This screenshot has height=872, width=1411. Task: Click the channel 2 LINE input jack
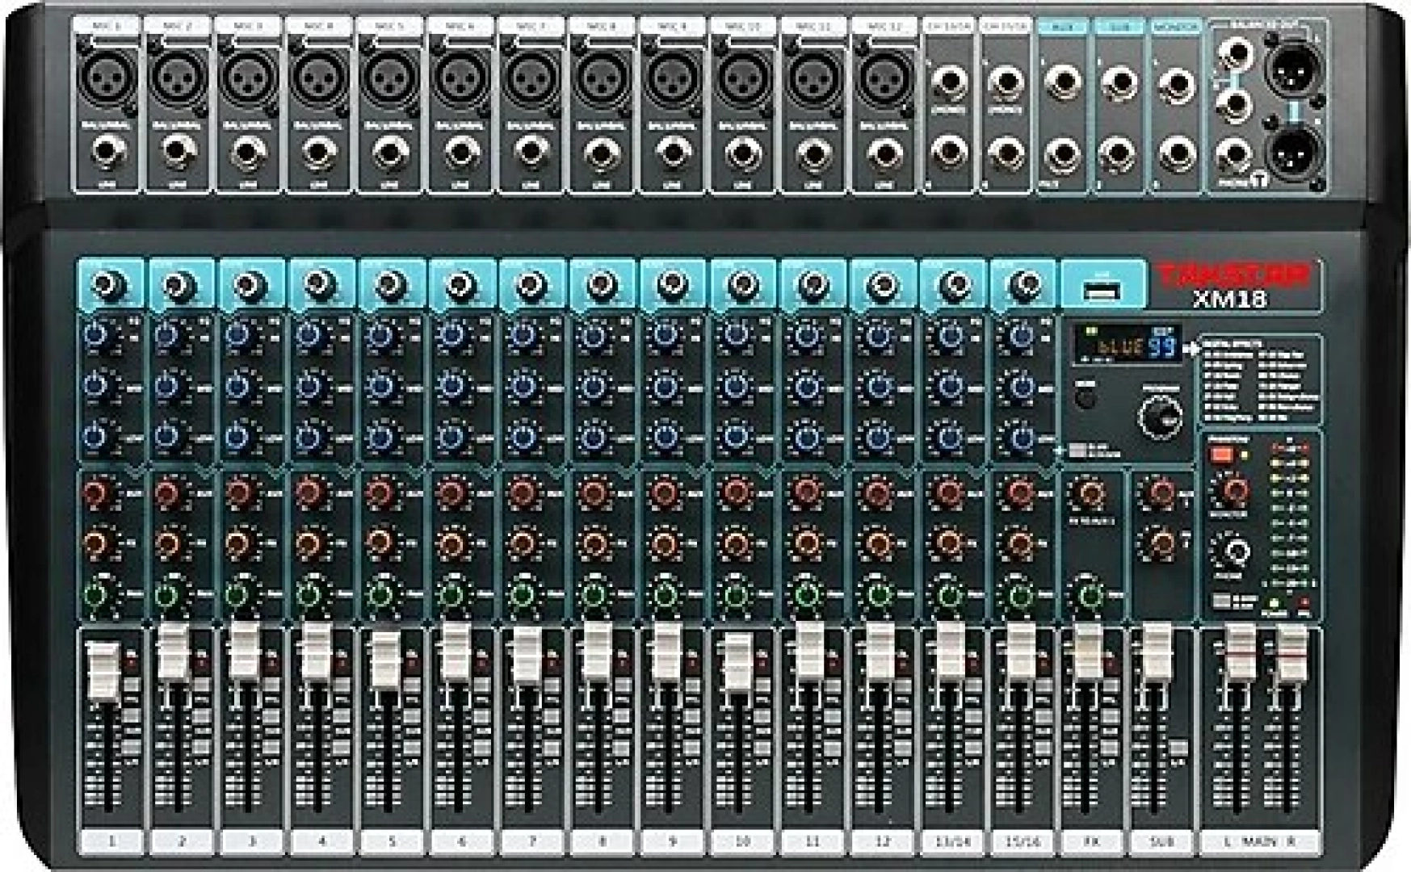[x=178, y=152]
